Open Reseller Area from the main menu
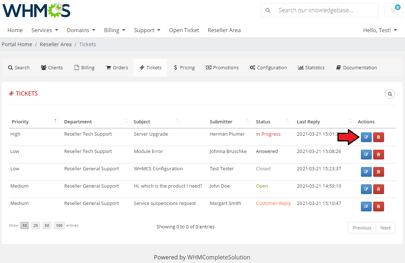The height and width of the screenshot is (263, 405). click(x=224, y=30)
